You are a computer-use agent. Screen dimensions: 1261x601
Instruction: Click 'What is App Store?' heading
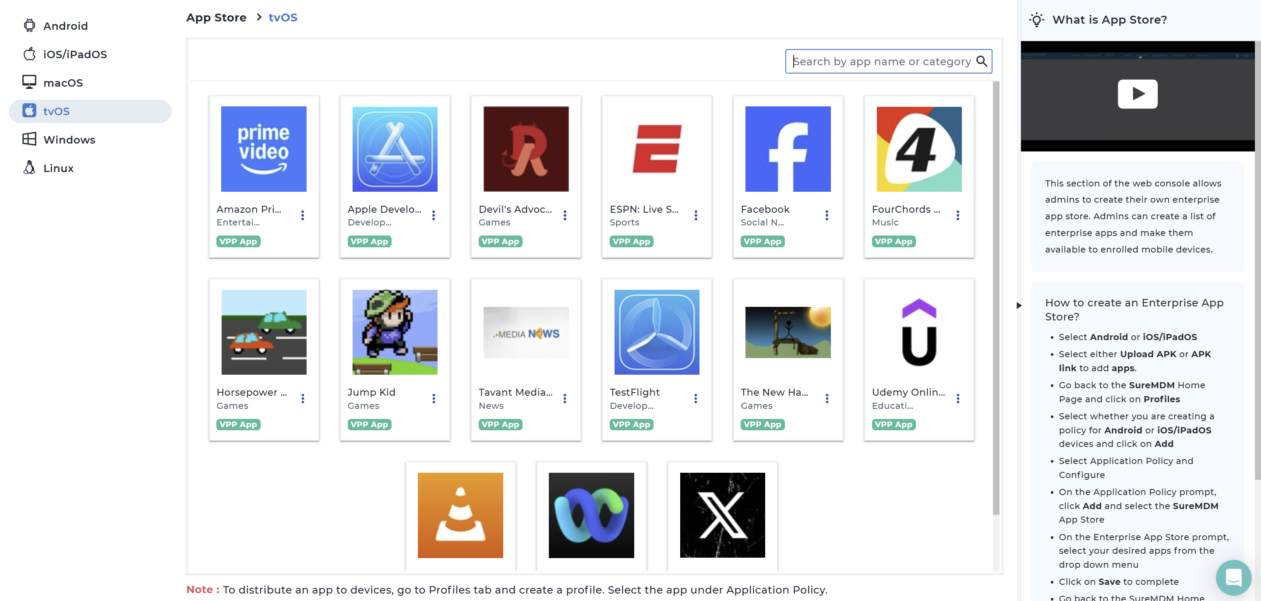pos(1109,20)
